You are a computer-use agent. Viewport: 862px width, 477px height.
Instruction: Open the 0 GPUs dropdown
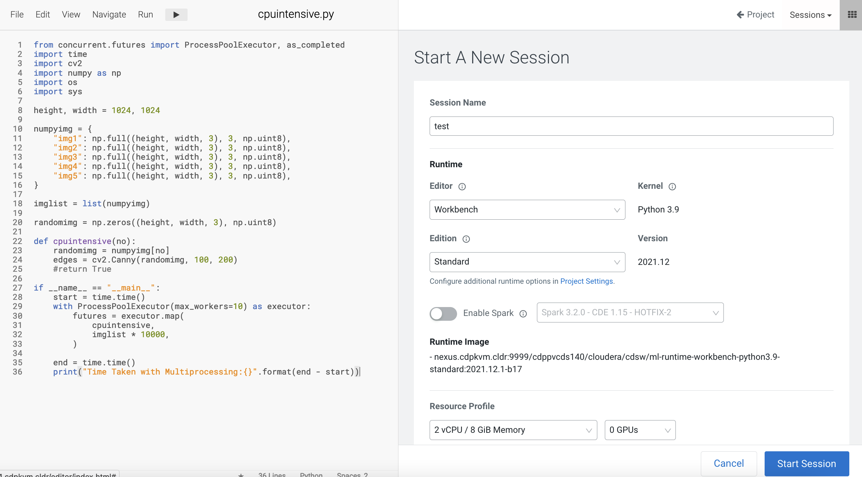click(x=640, y=430)
